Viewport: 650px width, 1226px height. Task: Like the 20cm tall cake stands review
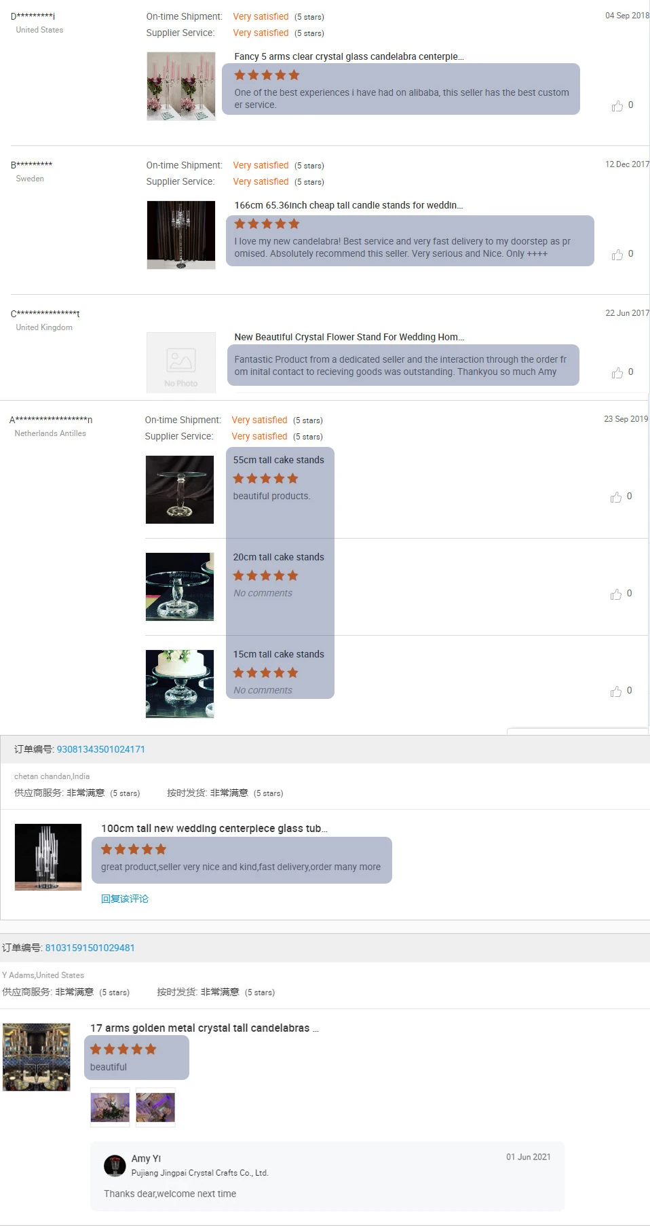pyautogui.click(x=615, y=594)
